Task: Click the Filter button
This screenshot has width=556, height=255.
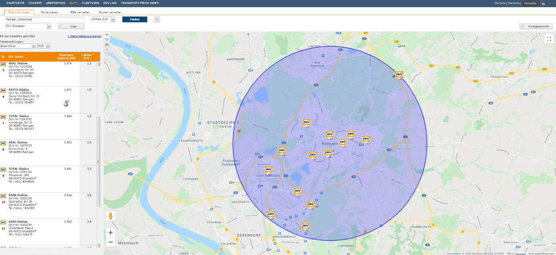Action: [x=71, y=26]
